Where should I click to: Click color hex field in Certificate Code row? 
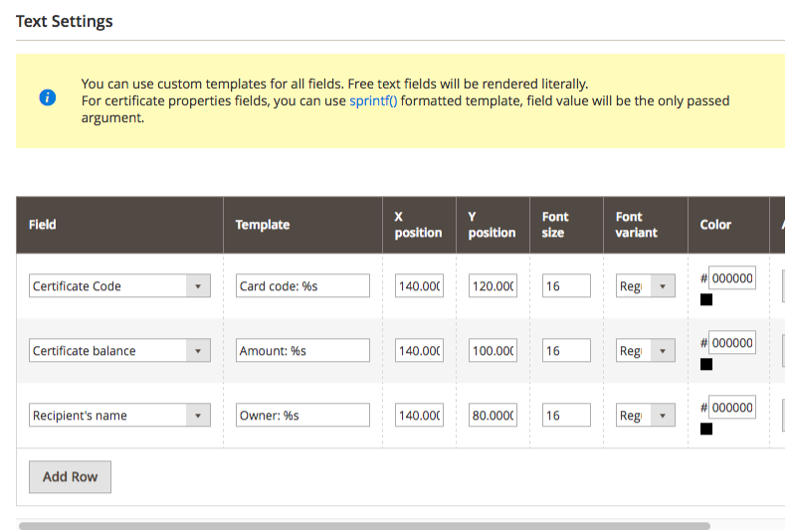[x=732, y=277]
